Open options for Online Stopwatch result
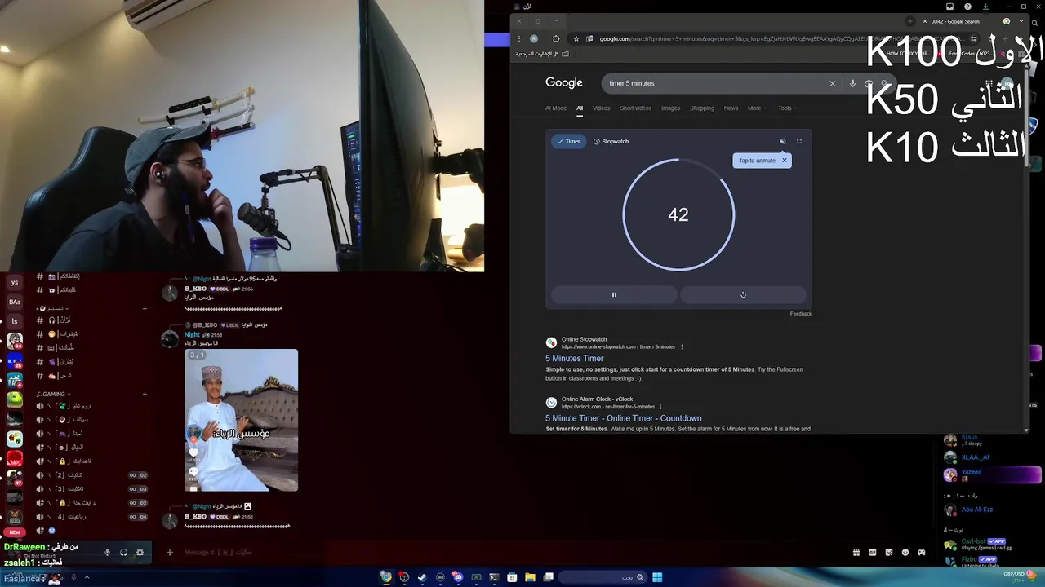The height and width of the screenshot is (587, 1045). click(x=682, y=346)
